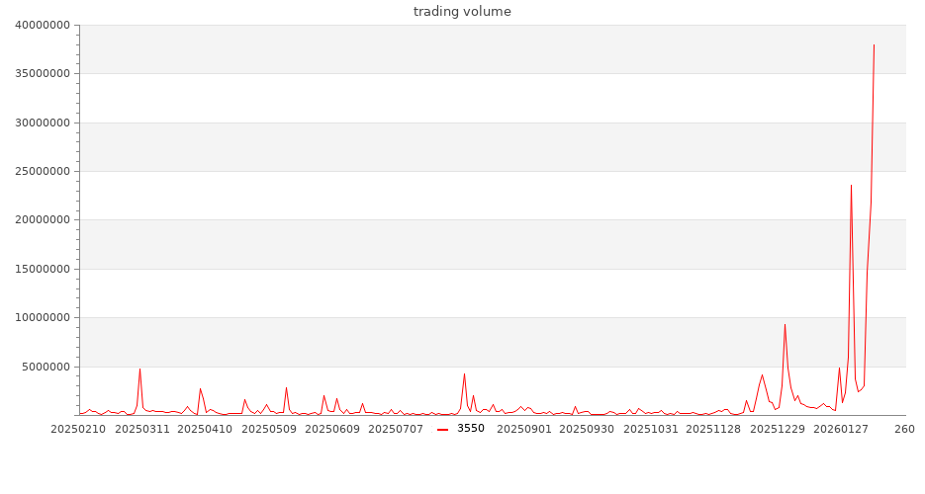Screen dimensions: 925x494
Task: Click the "trading volume" chart title
Action: (x=462, y=12)
